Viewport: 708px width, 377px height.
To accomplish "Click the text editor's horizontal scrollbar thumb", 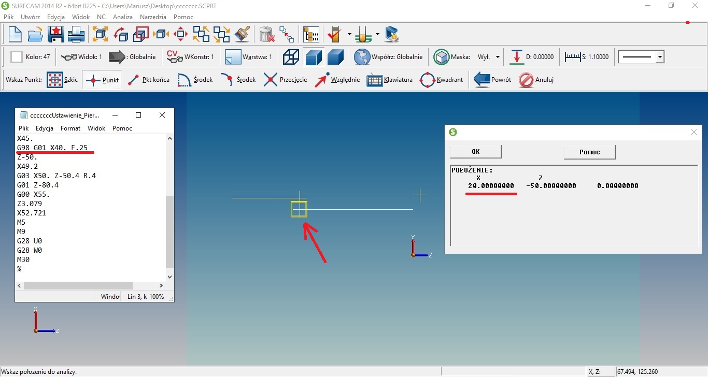I will pyautogui.click(x=78, y=285).
